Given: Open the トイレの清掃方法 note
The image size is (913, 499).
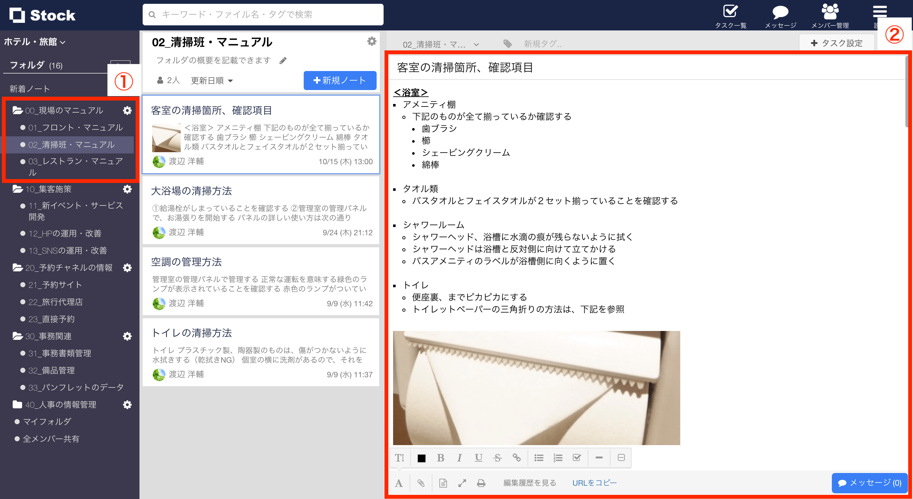Looking at the screenshot, I should 261,352.
